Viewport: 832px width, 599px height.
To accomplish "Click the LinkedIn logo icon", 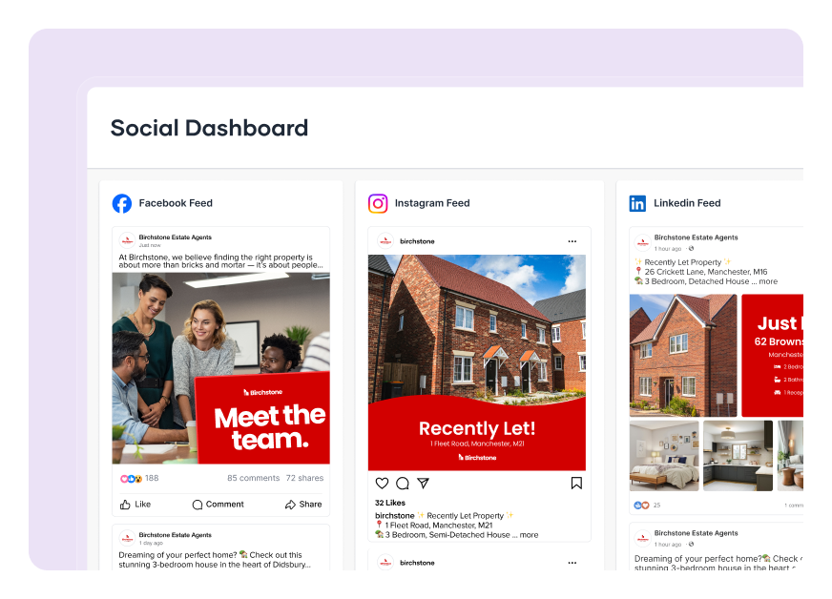I will click(x=637, y=203).
